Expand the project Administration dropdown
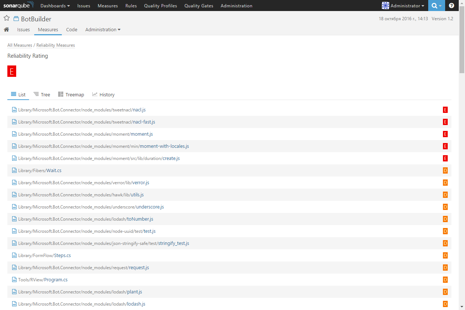Viewport: 465px width, 310px height. (103, 29)
